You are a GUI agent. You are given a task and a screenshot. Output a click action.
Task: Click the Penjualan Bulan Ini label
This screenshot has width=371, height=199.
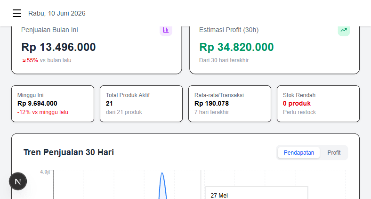pos(49,30)
